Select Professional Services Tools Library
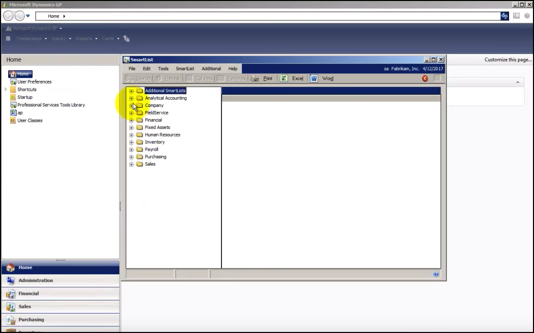Viewport: 534px width, 333px height. 51,105
